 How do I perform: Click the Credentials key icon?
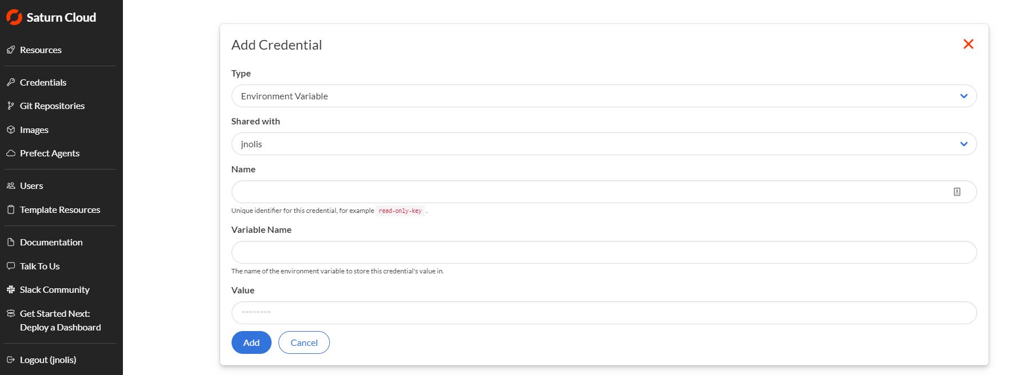tap(11, 83)
